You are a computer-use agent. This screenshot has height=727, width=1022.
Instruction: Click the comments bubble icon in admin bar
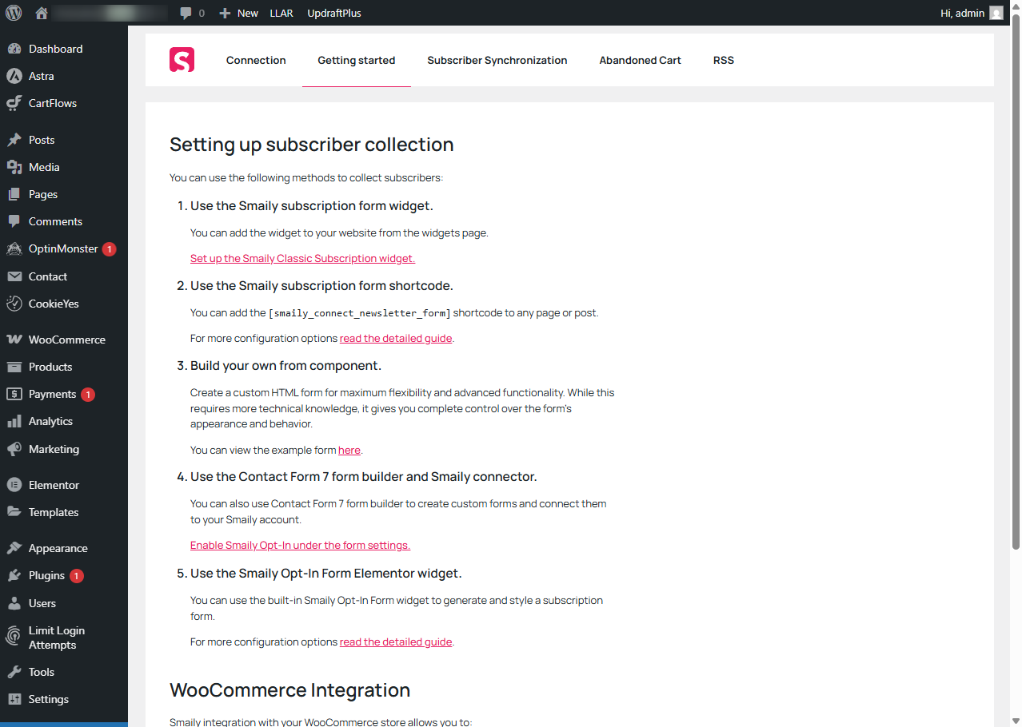coord(186,13)
